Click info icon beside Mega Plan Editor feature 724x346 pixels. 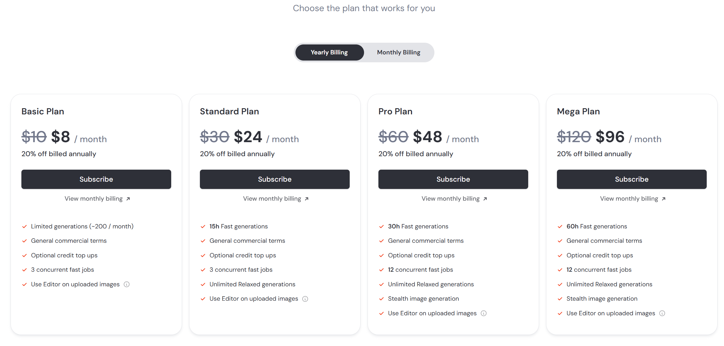[x=662, y=313]
